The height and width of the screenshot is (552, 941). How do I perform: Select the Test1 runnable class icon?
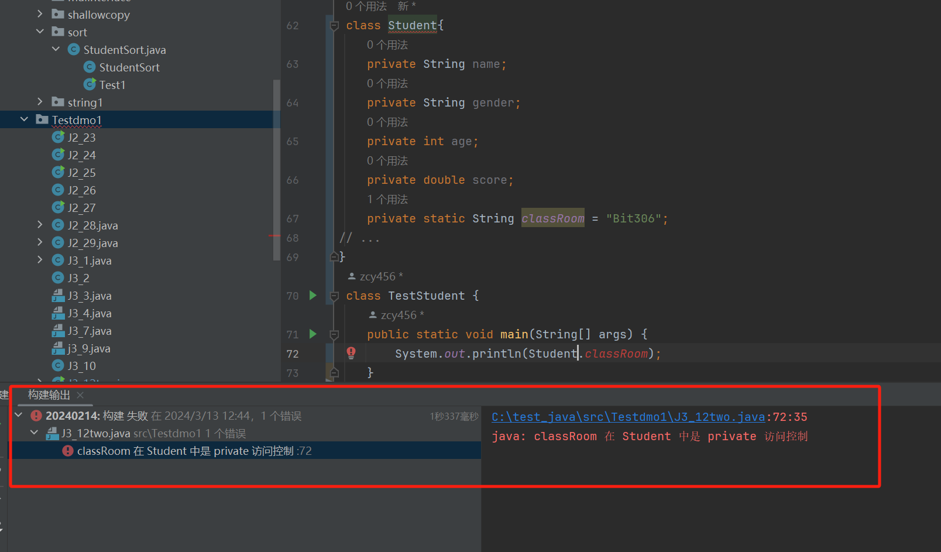[90, 84]
